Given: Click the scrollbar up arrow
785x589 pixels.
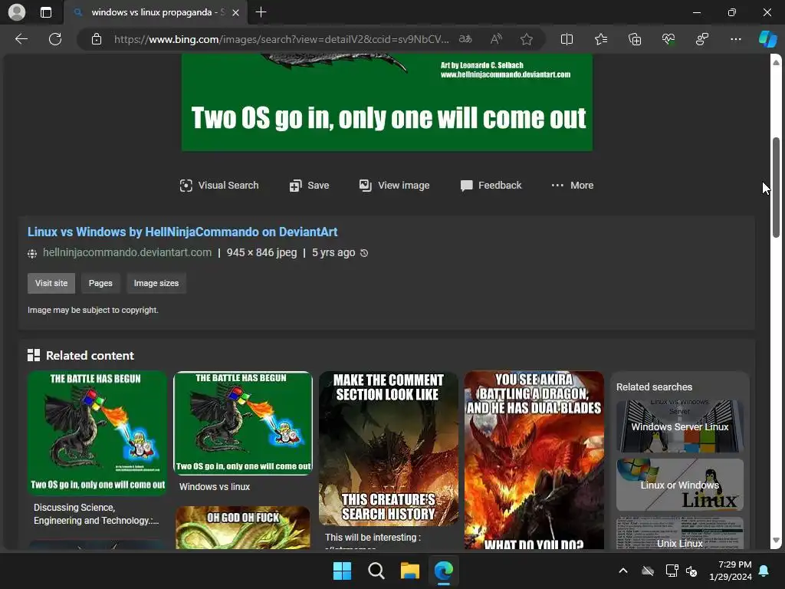Looking at the screenshot, I should pos(776,63).
